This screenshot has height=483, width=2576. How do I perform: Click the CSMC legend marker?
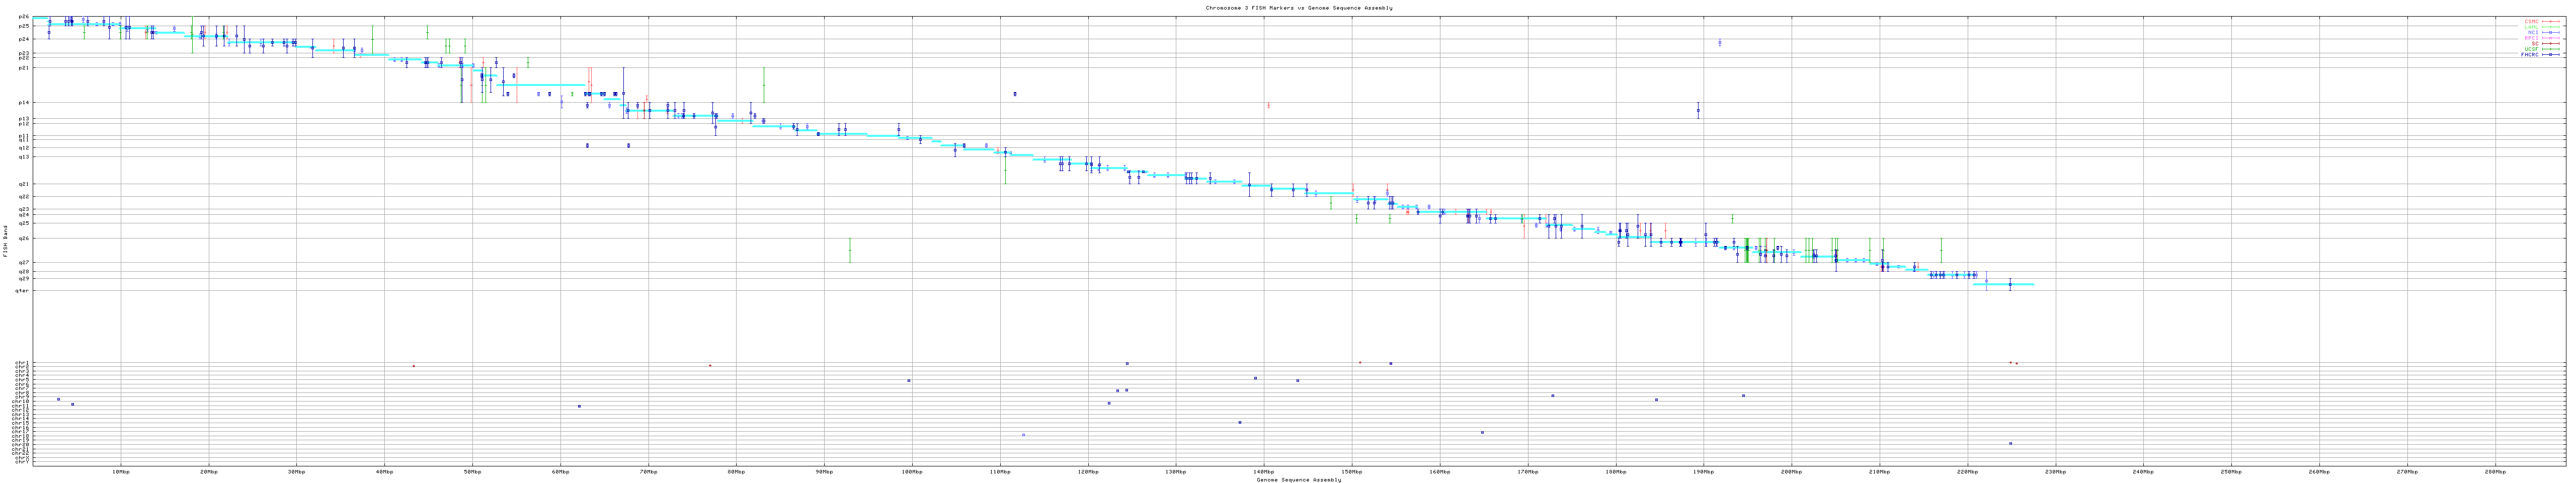coord(2552,21)
